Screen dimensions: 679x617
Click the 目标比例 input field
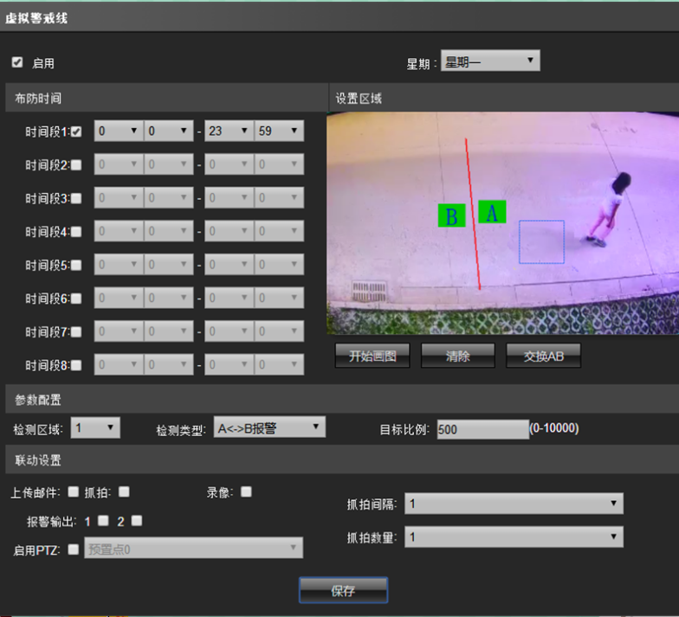coord(483,429)
